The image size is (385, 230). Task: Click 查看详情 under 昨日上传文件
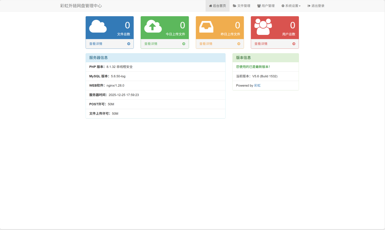pos(206,44)
